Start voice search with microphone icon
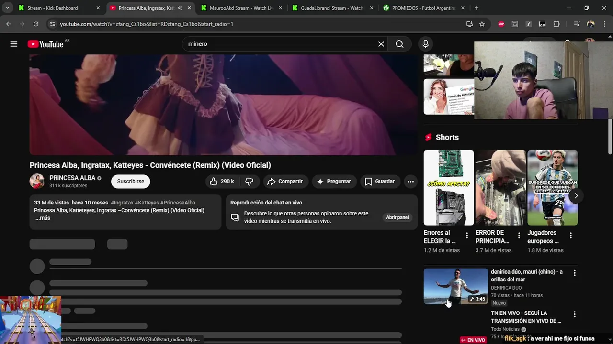The height and width of the screenshot is (344, 613). point(425,44)
